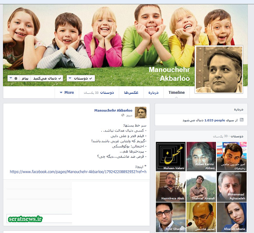Open the درباره (About) tab
Image resolution: width=254 pixels, height=233 pixels.
point(153,93)
